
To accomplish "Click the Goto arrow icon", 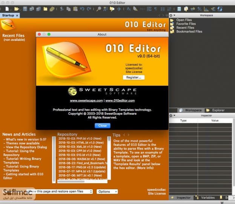I will point(119,9).
